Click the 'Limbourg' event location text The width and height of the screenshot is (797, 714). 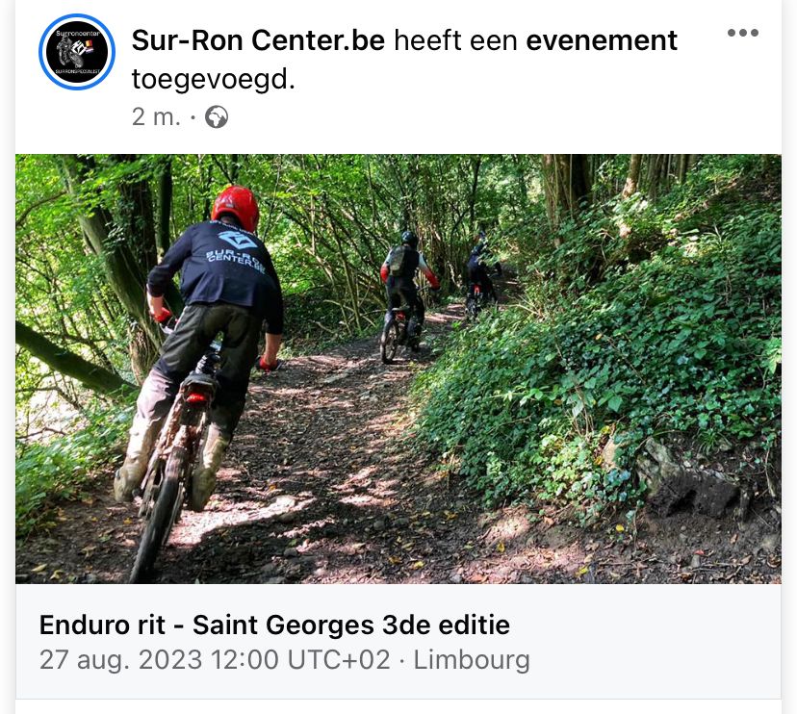(x=472, y=659)
